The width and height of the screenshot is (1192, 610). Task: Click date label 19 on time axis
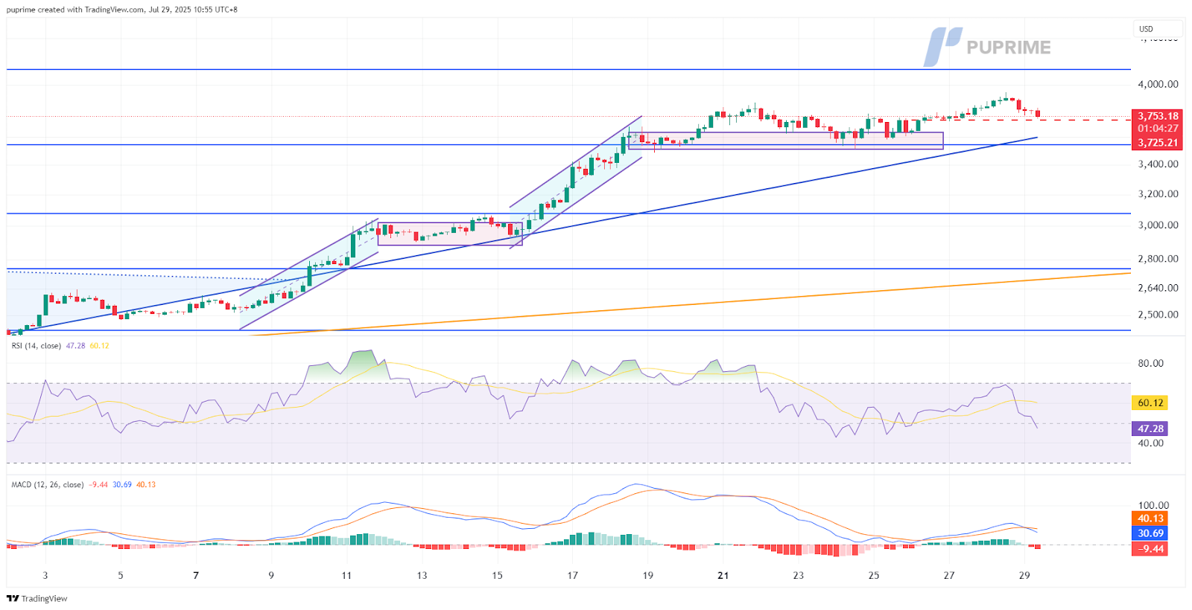648,575
